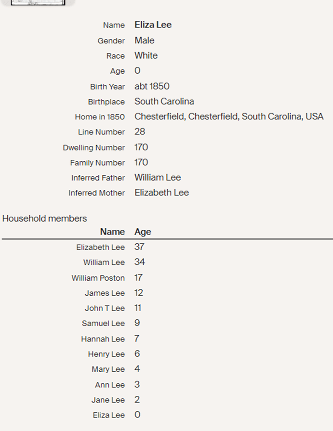Select Samuel Lee in household list
The image size is (333, 431).
103,324
